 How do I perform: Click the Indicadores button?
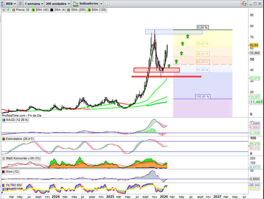[86, 3]
